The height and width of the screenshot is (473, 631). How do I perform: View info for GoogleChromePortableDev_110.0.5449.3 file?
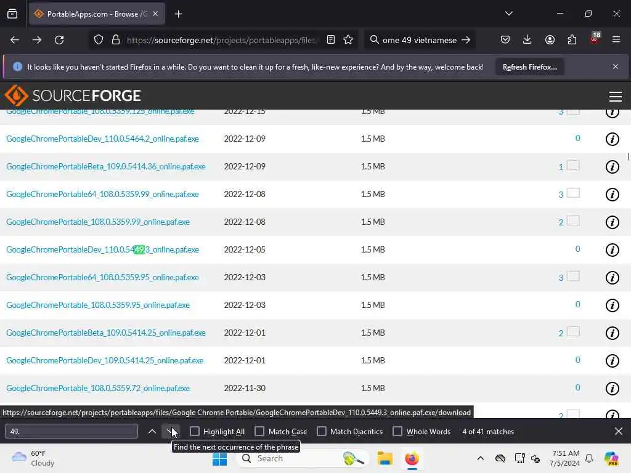612,250
